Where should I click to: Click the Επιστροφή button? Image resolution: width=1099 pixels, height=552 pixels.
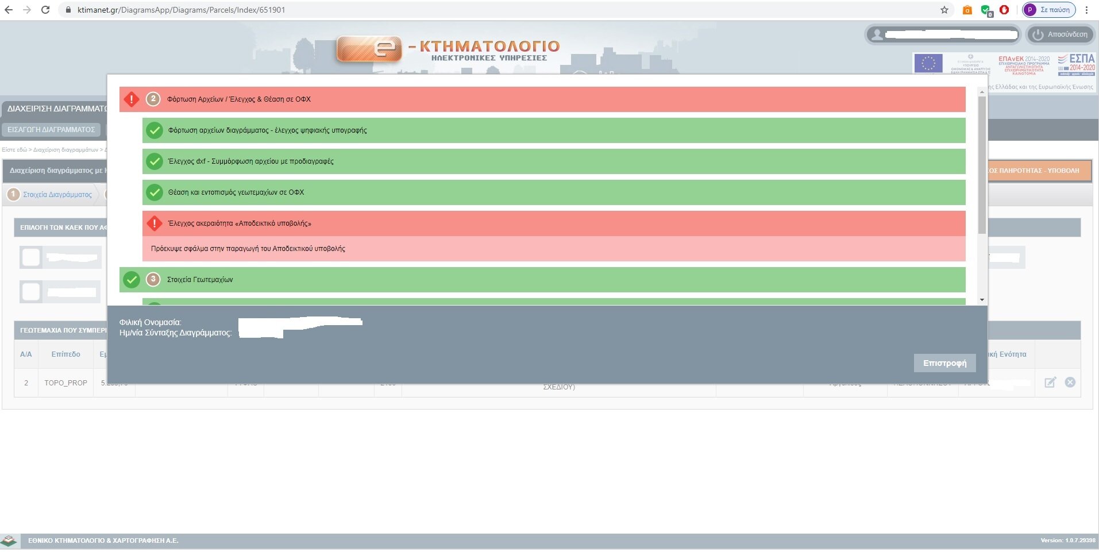point(944,363)
